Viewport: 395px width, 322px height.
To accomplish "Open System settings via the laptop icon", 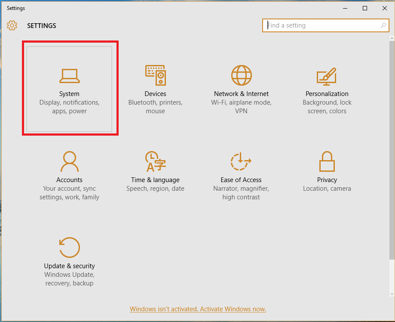I will [x=70, y=76].
